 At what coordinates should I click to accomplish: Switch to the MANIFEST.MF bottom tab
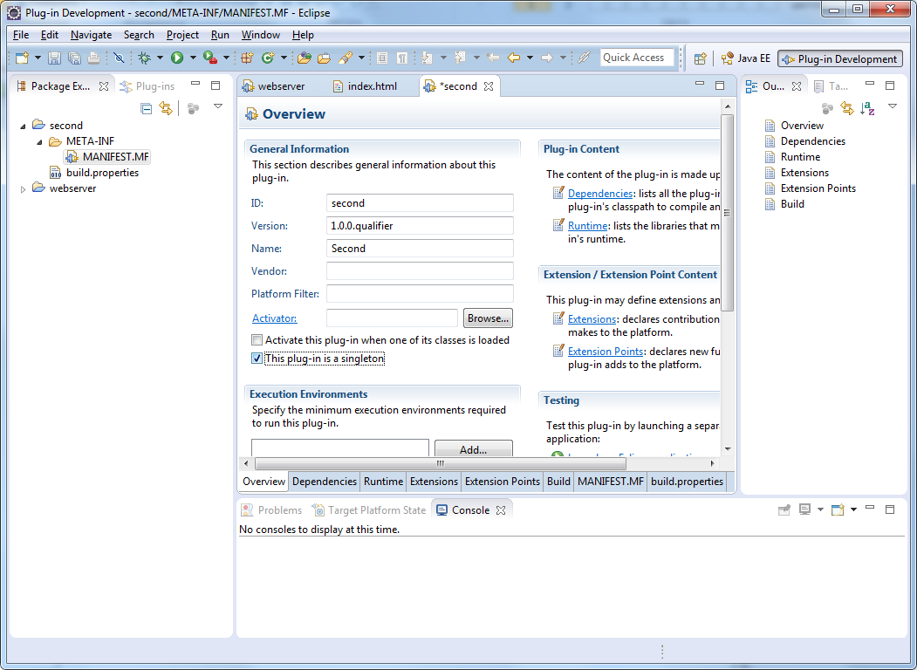(610, 482)
